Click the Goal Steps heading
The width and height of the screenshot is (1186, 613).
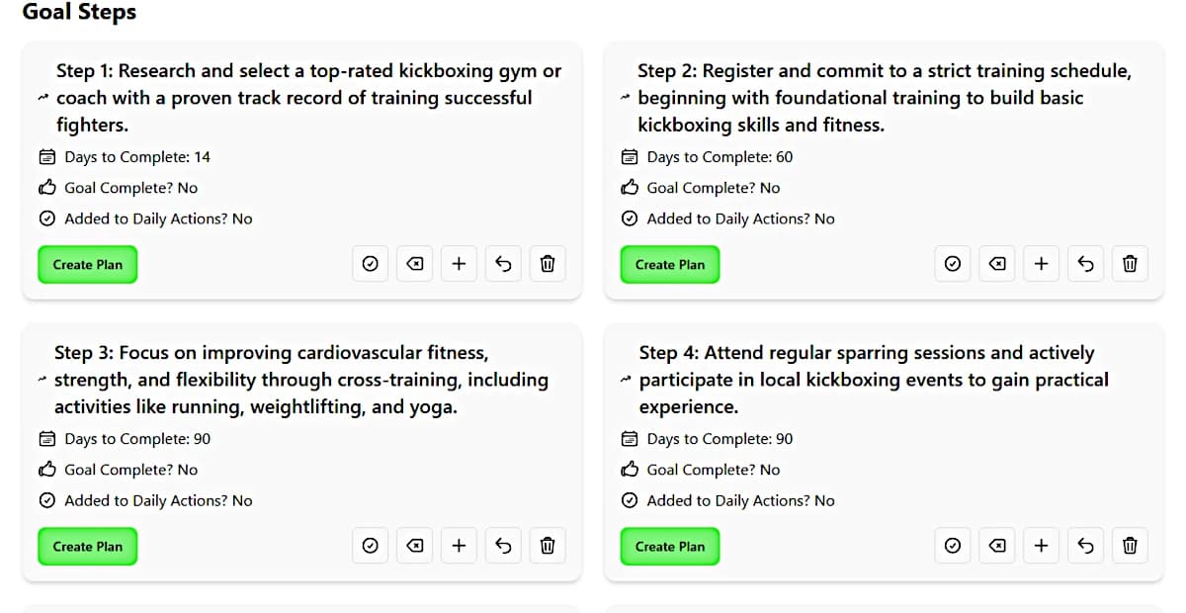pos(79,12)
